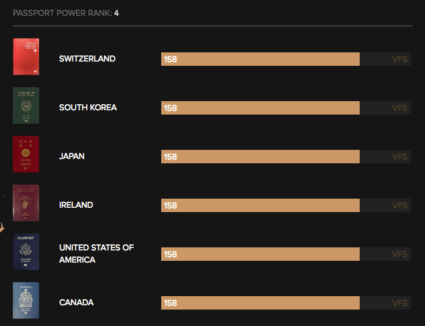Select the Ireland burgundy passport cover

(26, 203)
